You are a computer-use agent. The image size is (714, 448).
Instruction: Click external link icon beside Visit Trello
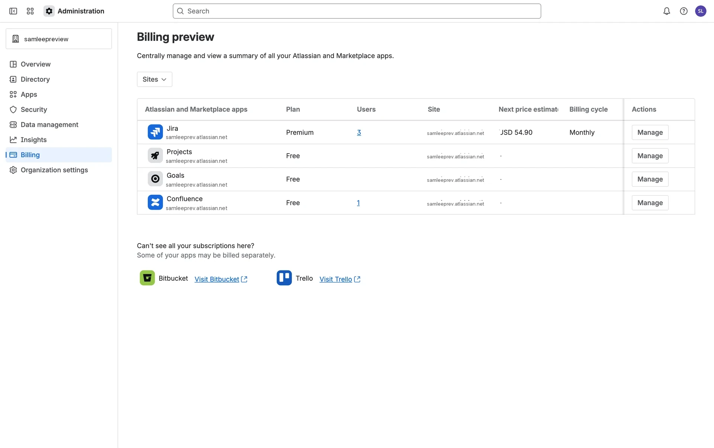(357, 279)
